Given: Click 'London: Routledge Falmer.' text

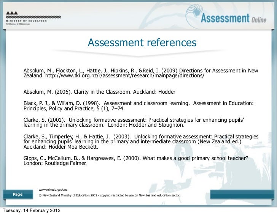Looking at the screenshot, I should (x=55, y=163).
